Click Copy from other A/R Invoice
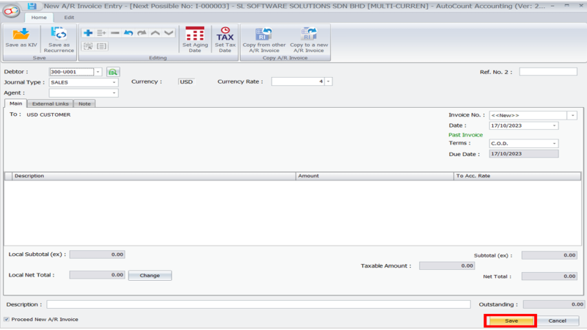 tap(264, 40)
